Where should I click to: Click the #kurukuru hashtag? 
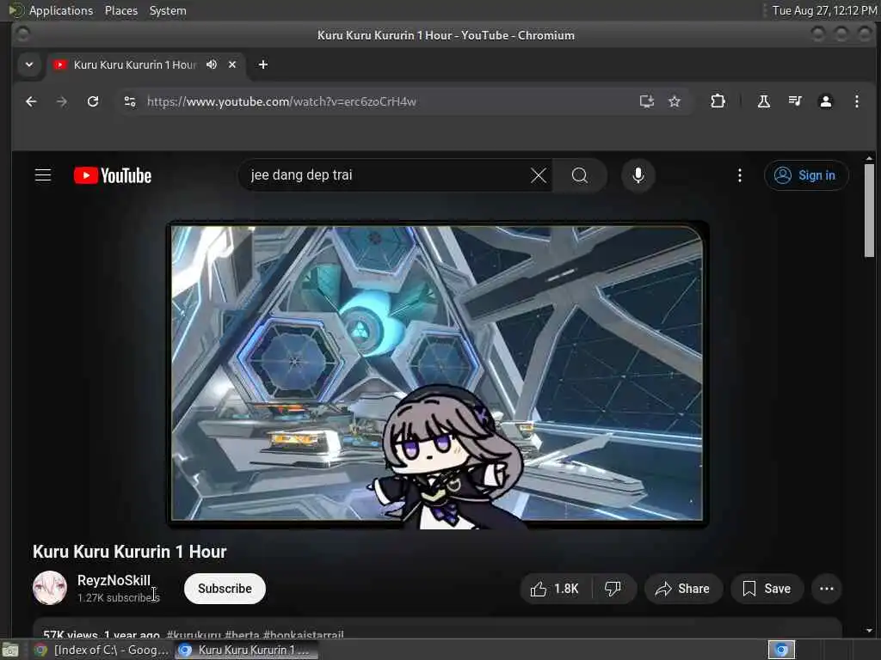click(194, 634)
